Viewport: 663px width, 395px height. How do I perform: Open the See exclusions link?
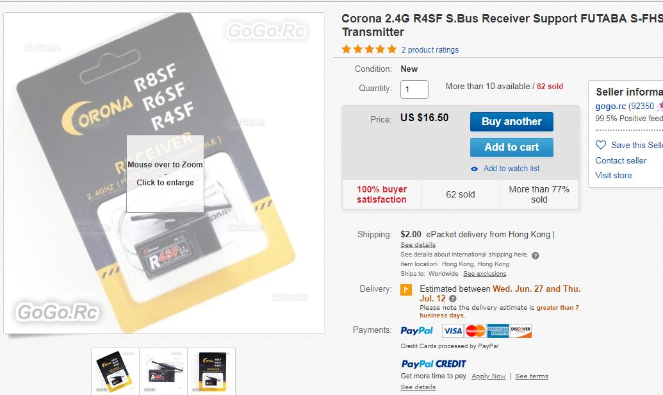484,274
